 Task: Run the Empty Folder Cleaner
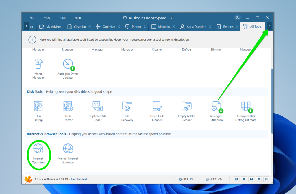pyautogui.click(x=186, y=111)
